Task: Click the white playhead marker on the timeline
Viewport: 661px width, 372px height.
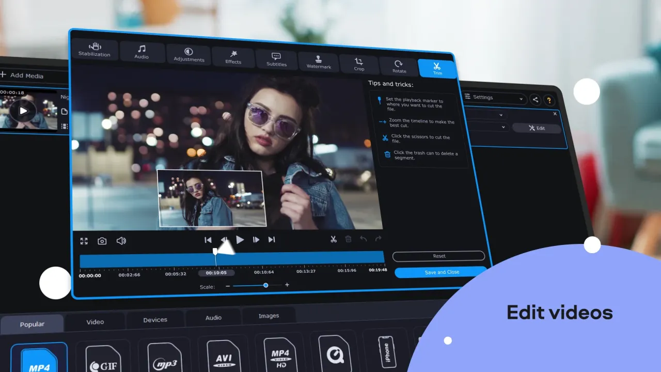Action: [215, 251]
